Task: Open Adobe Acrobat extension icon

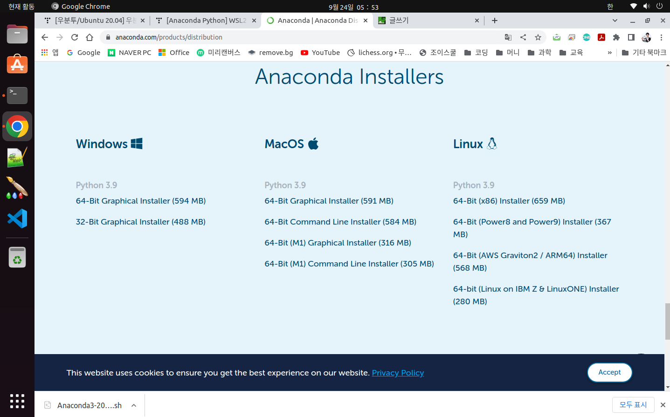Action: pyautogui.click(x=601, y=37)
